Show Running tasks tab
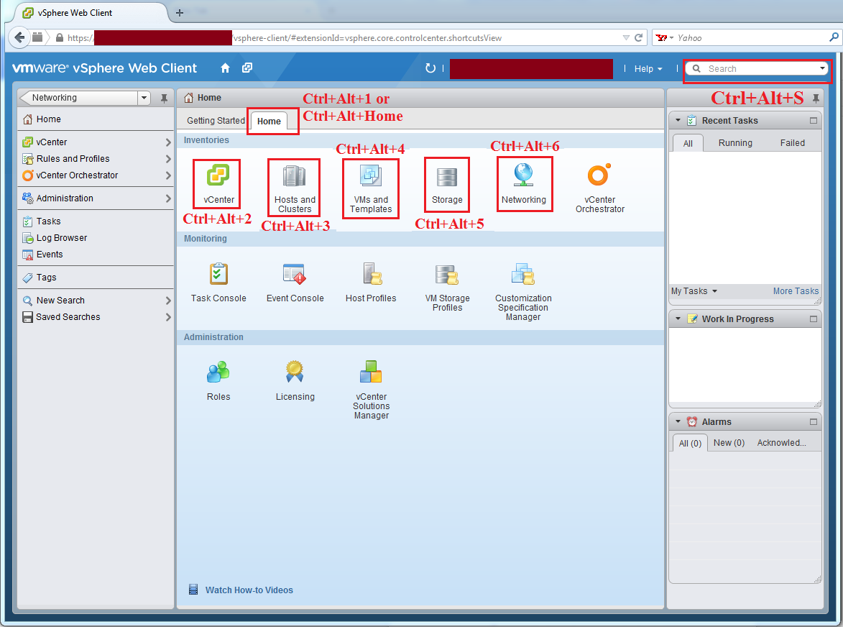 pyautogui.click(x=735, y=143)
